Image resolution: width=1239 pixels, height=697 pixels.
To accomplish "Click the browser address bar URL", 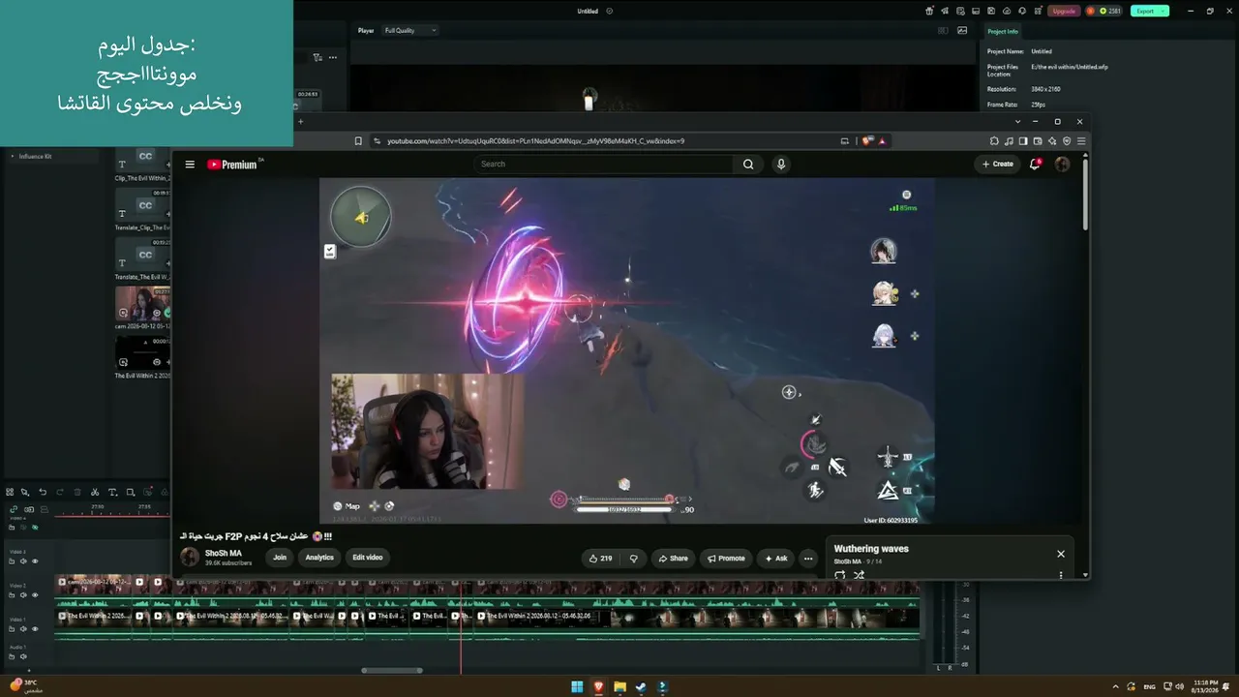I will click(535, 141).
